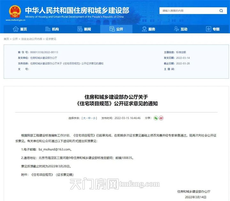The image size is (230, 201).
Task: Click the 机构 building icon
Action: pos(48,29)
